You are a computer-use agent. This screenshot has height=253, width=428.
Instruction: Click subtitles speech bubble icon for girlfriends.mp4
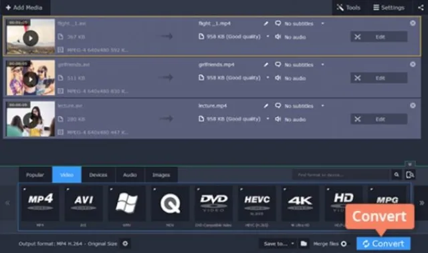coord(278,64)
